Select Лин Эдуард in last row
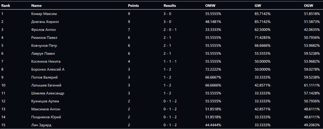 [x=41, y=125]
